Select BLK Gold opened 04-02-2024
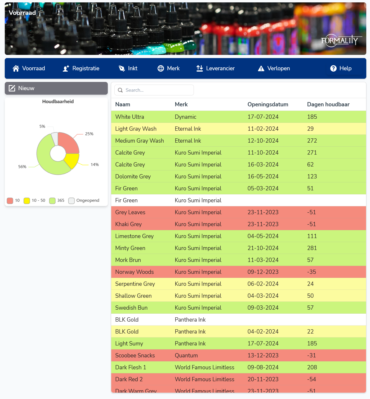370x399 pixels. point(238,332)
